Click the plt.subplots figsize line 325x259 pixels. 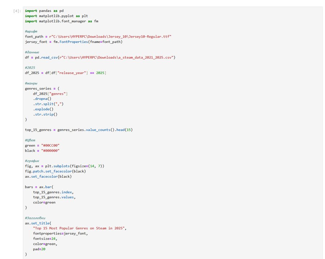65,166
